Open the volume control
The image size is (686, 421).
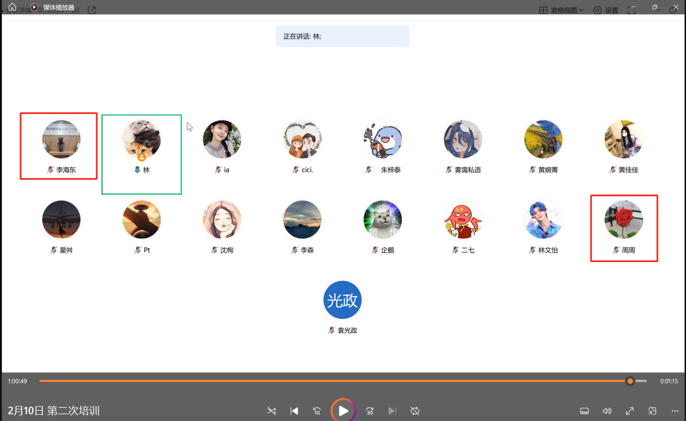pyautogui.click(x=607, y=411)
